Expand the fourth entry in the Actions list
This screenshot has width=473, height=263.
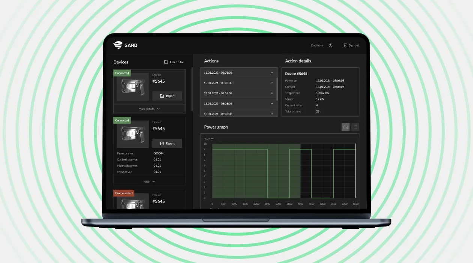click(239, 104)
